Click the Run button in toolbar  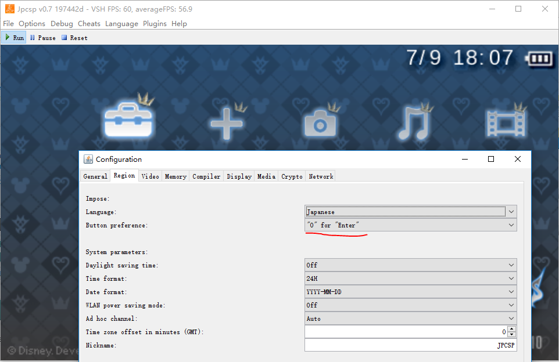point(15,38)
